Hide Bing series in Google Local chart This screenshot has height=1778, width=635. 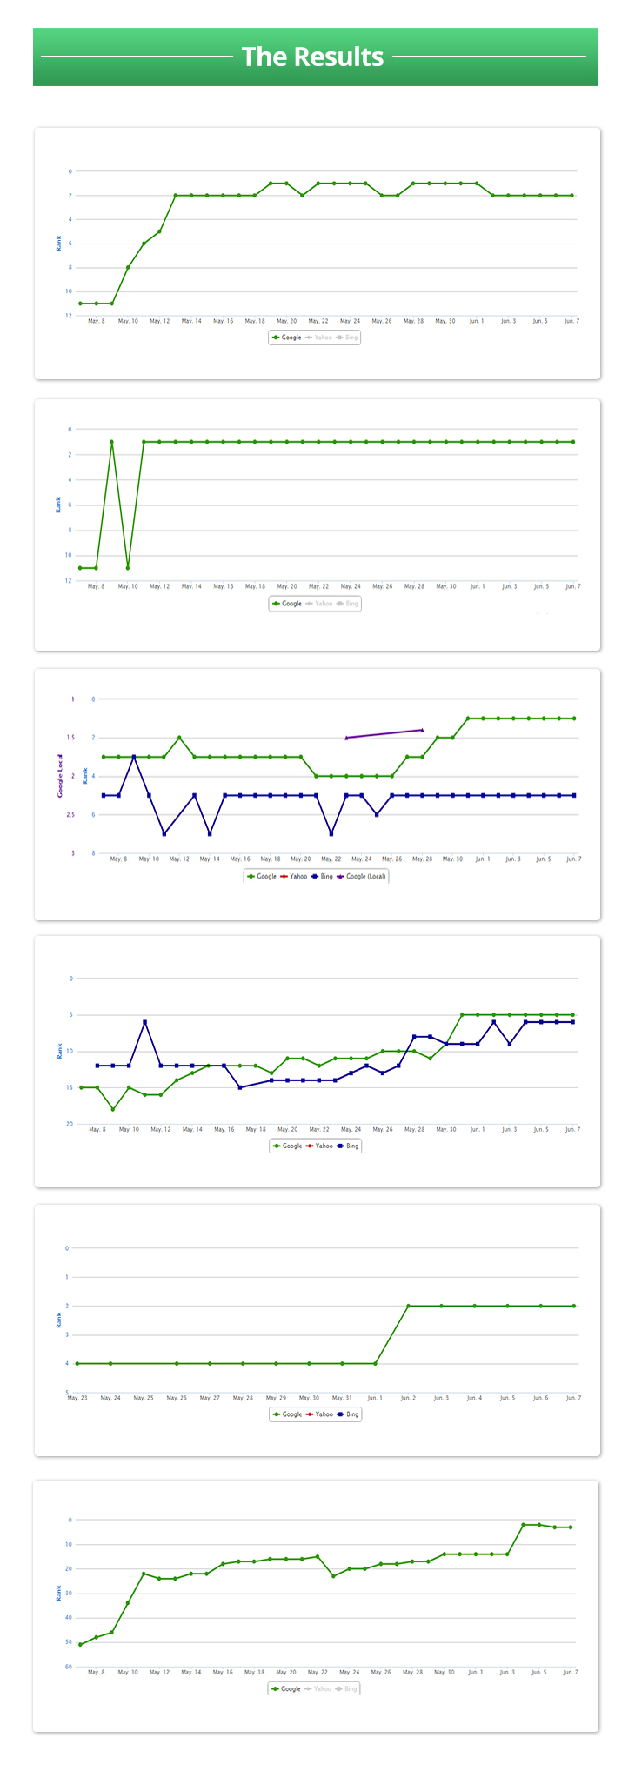click(321, 877)
